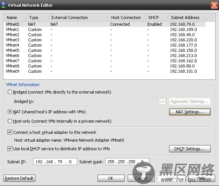The image size is (219, 186).
Task: Click the Custom type cell of VMnet9
Action: 35,71
